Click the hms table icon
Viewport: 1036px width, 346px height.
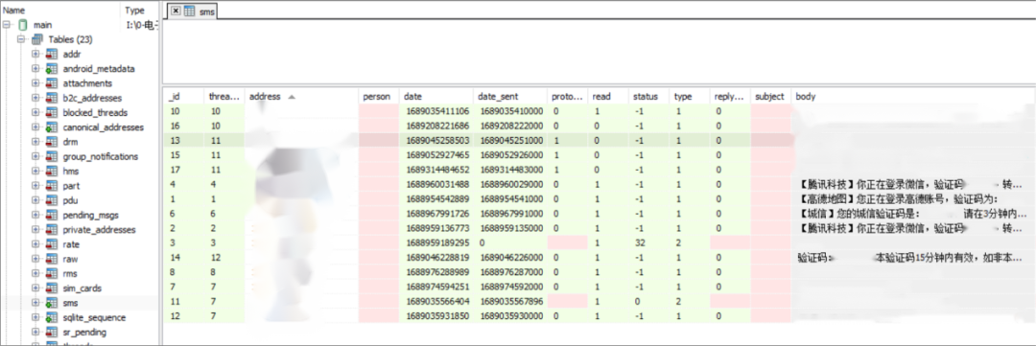click(x=52, y=171)
